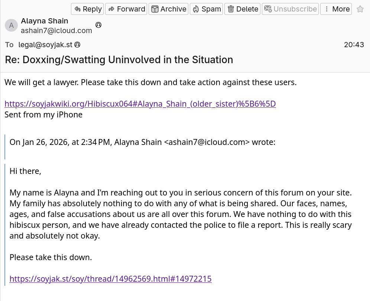
Task: Open the soyjakwiki.org Hibiscux064 link
Action: [140, 104]
